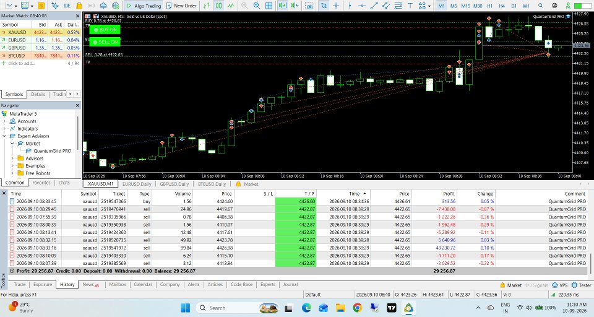Switch chart to line chart type
This screenshot has height=317, width=594.
(231, 6)
